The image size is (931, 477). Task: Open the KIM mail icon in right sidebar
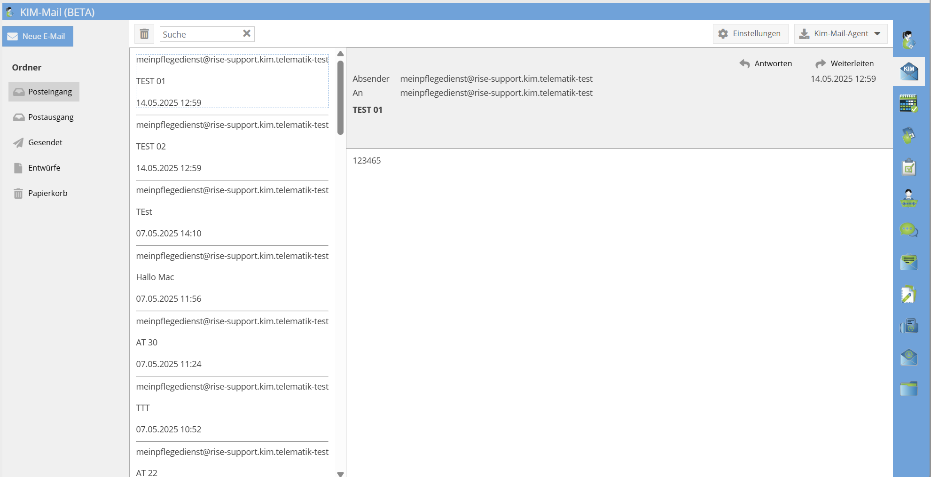(x=909, y=71)
